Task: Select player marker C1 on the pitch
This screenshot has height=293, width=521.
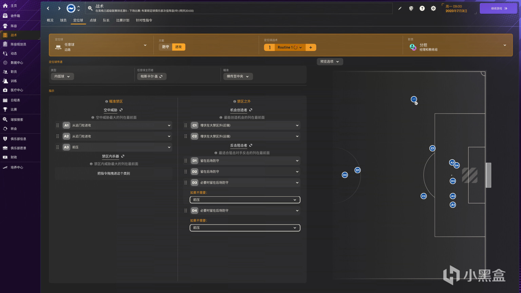Action: click(432, 148)
